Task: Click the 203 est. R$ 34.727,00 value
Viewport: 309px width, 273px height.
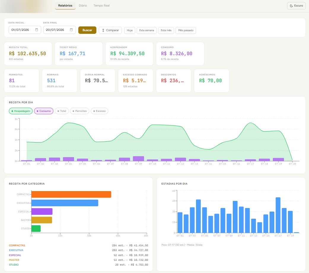Action: tap(130, 250)
